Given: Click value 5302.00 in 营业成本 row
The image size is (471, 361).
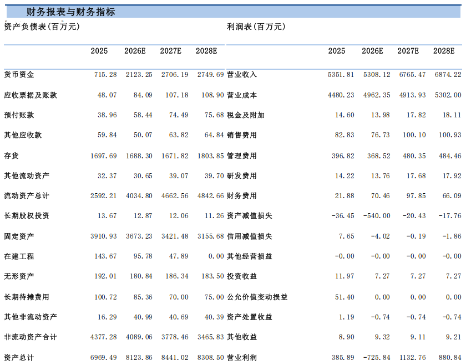Looking at the screenshot, I should pos(448,95).
